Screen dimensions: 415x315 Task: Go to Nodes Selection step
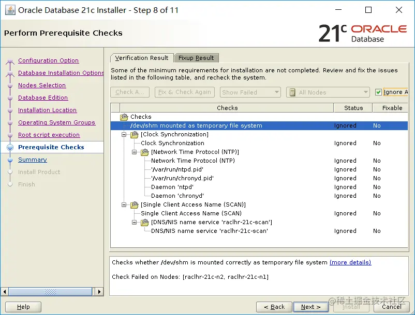42,85
